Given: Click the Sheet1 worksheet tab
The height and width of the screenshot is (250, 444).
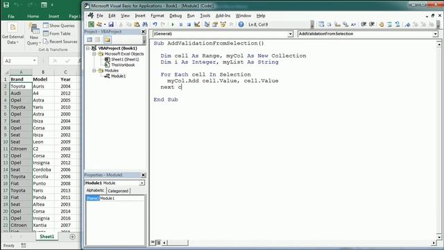Looking at the screenshot, I should click(46, 237).
